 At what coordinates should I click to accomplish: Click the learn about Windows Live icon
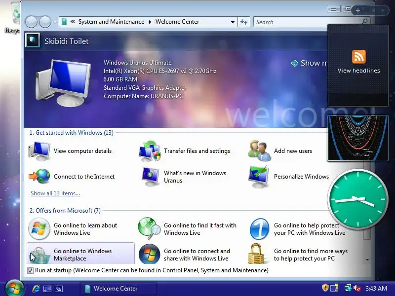tap(39, 229)
